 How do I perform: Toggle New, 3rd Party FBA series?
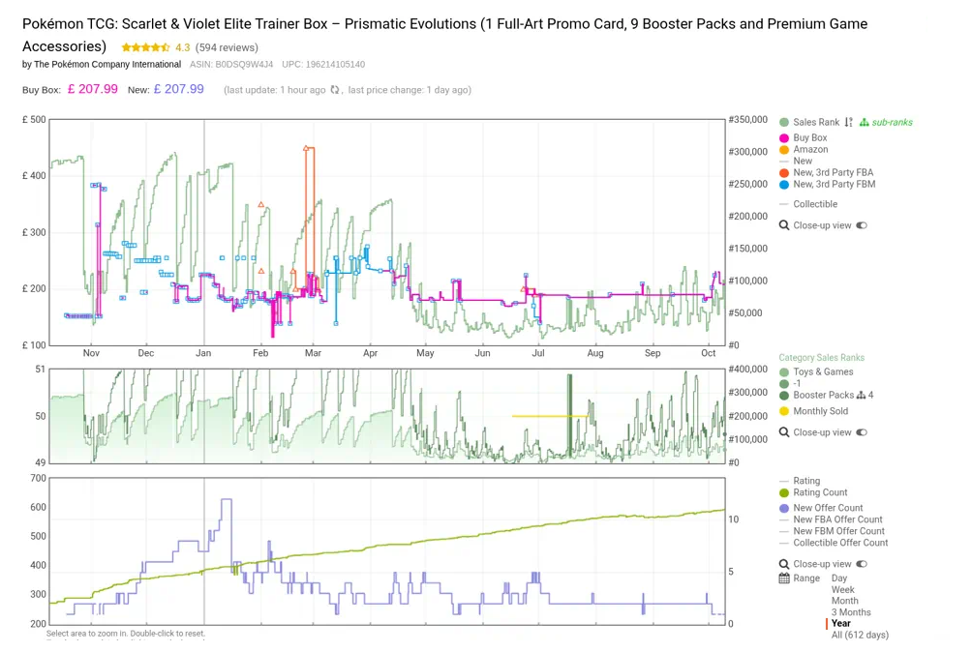[x=827, y=173]
